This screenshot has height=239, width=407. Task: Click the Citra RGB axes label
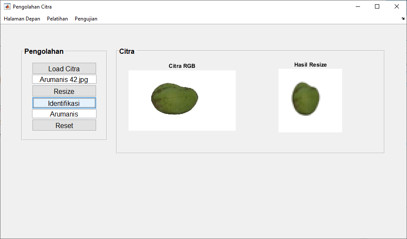coord(182,66)
